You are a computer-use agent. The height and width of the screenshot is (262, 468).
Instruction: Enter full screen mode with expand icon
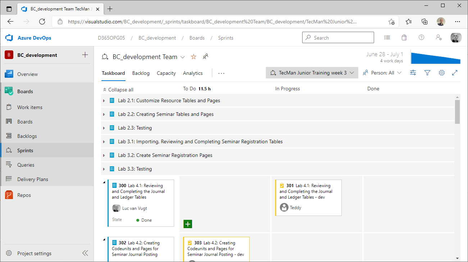pyautogui.click(x=455, y=73)
